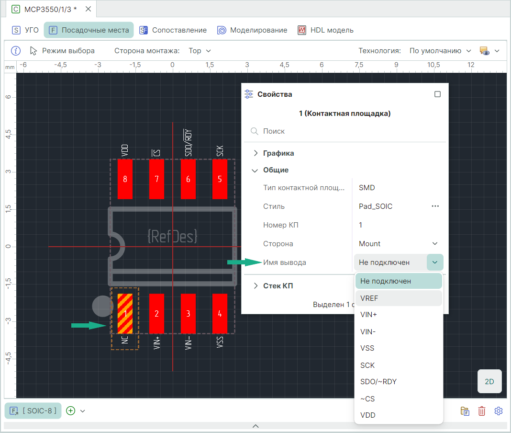Open the УГО tab

point(26,30)
